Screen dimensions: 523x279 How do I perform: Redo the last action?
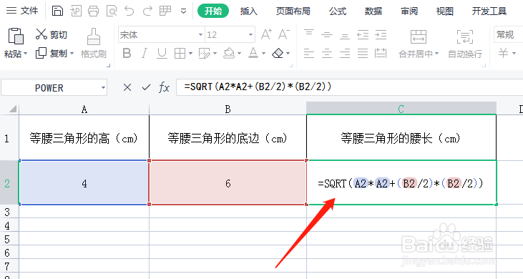[x=147, y=11]
